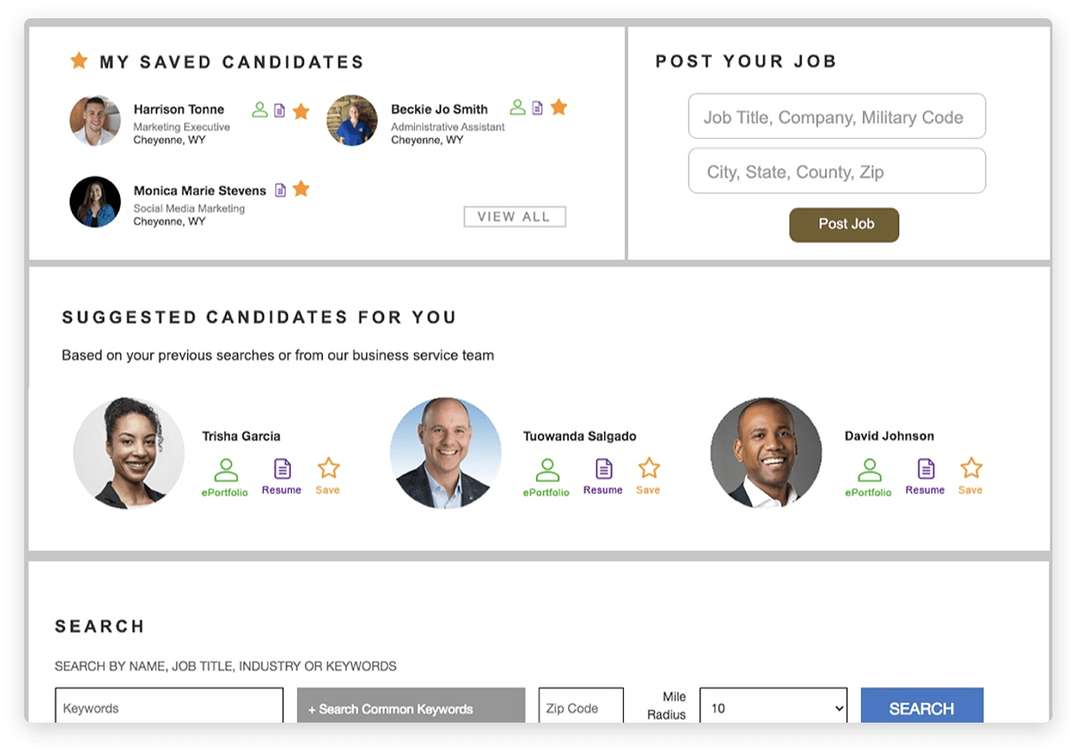Open Search Common Keywords list
The image size is (1078, 754).
[x=410, y=707]
